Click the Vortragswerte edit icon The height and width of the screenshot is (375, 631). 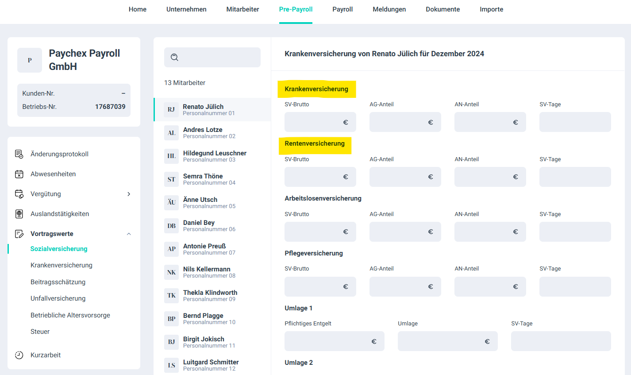tap(19, 234)
